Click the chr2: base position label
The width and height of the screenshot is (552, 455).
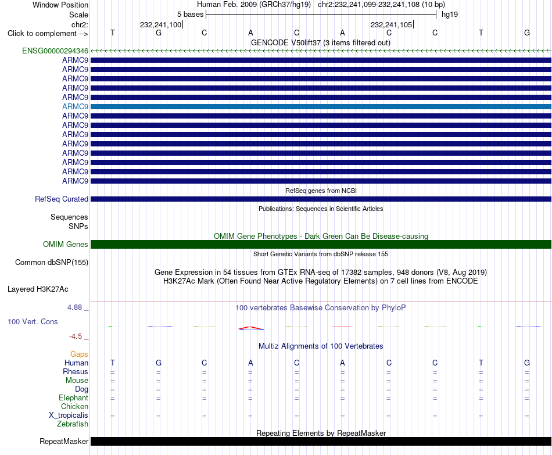click(80, 24)
